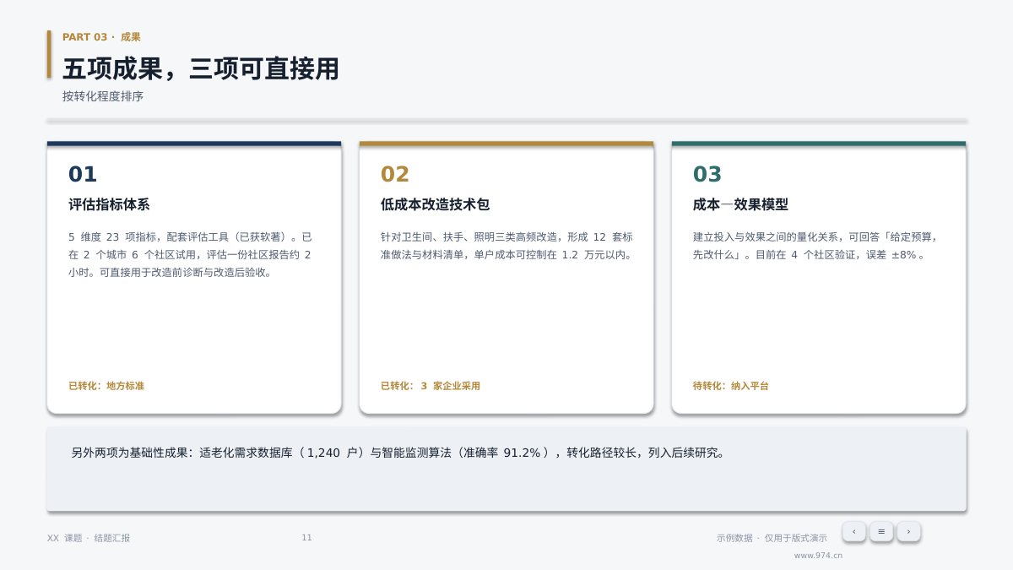Viewport: 1013px width, 570px height.
Task: Click the footer note 示例数据 · 仅用于版式演示
Action: coord(772,538)
